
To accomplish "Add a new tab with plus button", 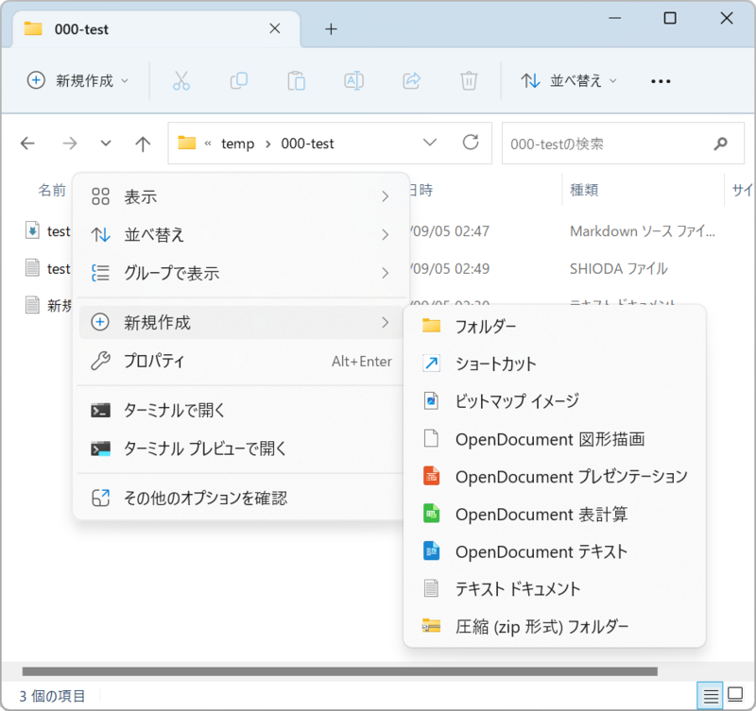I will click(x=331, y=29).
